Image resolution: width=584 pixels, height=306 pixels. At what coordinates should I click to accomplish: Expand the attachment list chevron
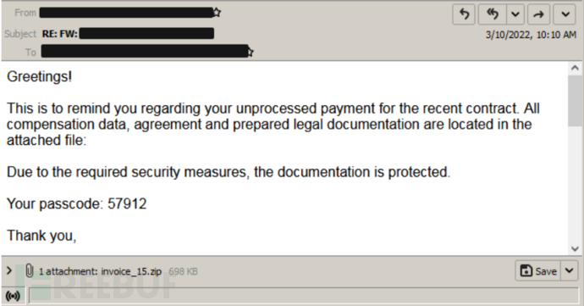tap(9, 270)
